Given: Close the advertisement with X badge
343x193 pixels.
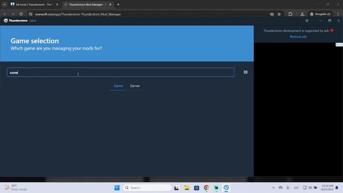Looking at the screenshot, I should pyautogui.click(x=341, y=44).
